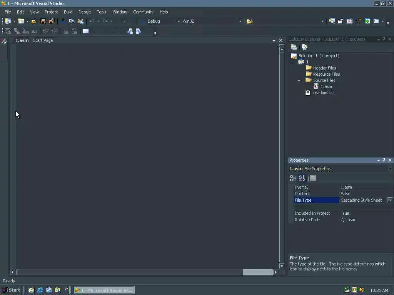Click the Open File folder icon
This screenshot has width=394, height=295.
coord(34,22)
